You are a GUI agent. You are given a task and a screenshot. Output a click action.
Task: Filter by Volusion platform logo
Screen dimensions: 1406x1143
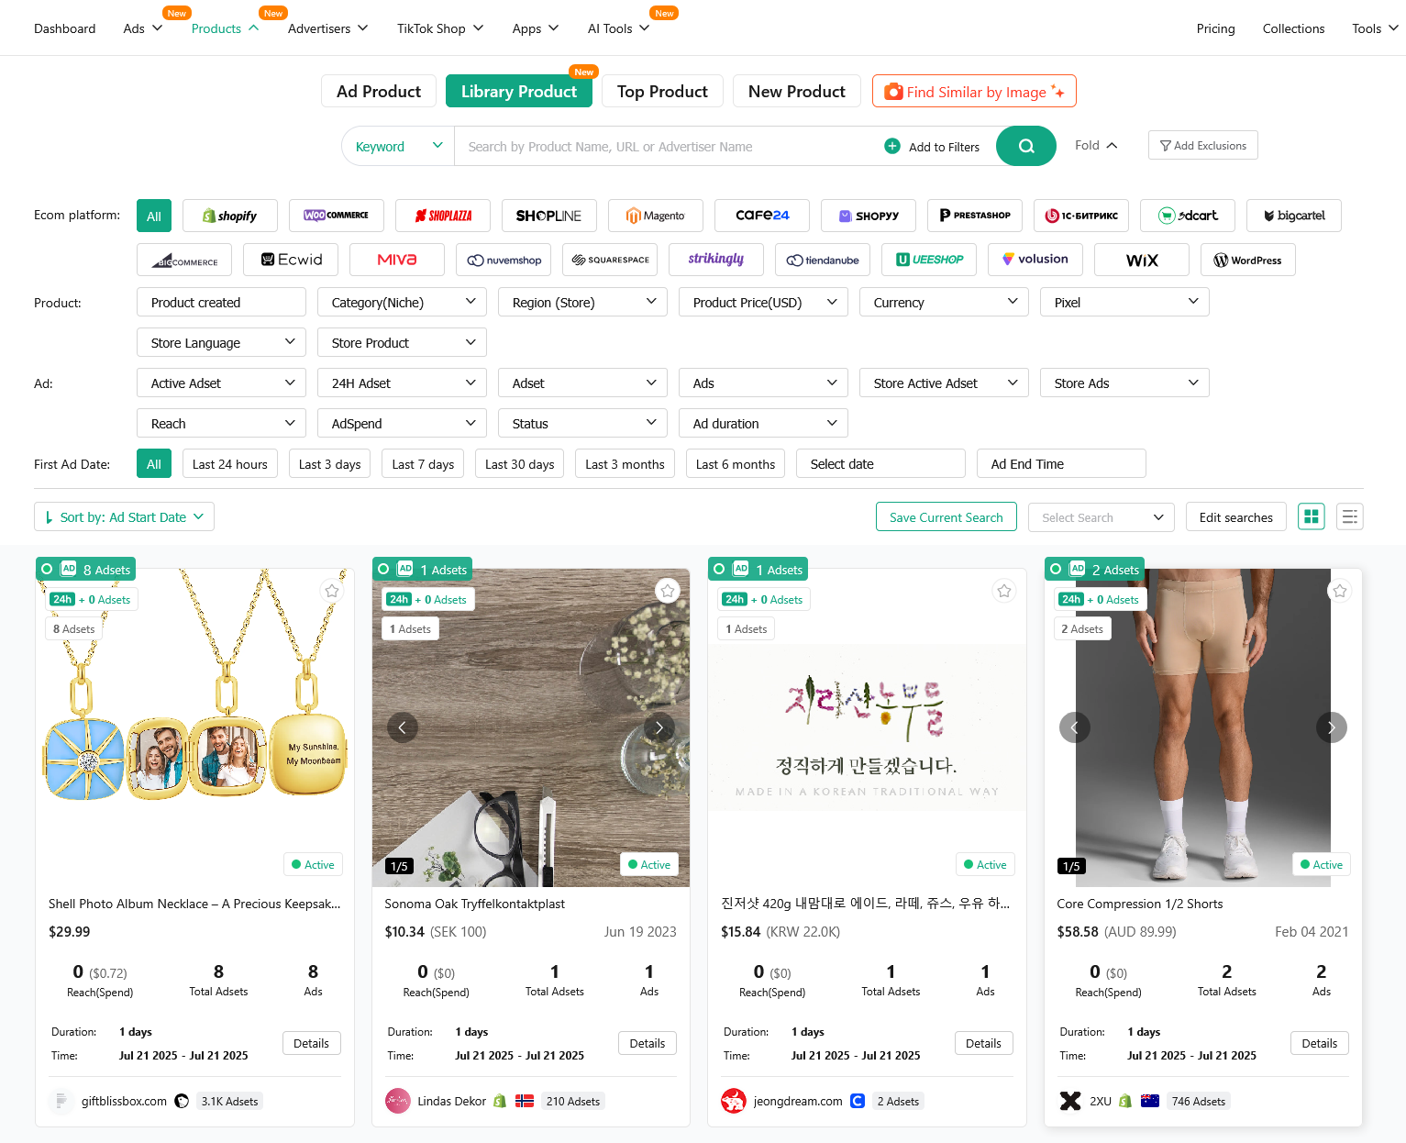(x=1035, y=260)
